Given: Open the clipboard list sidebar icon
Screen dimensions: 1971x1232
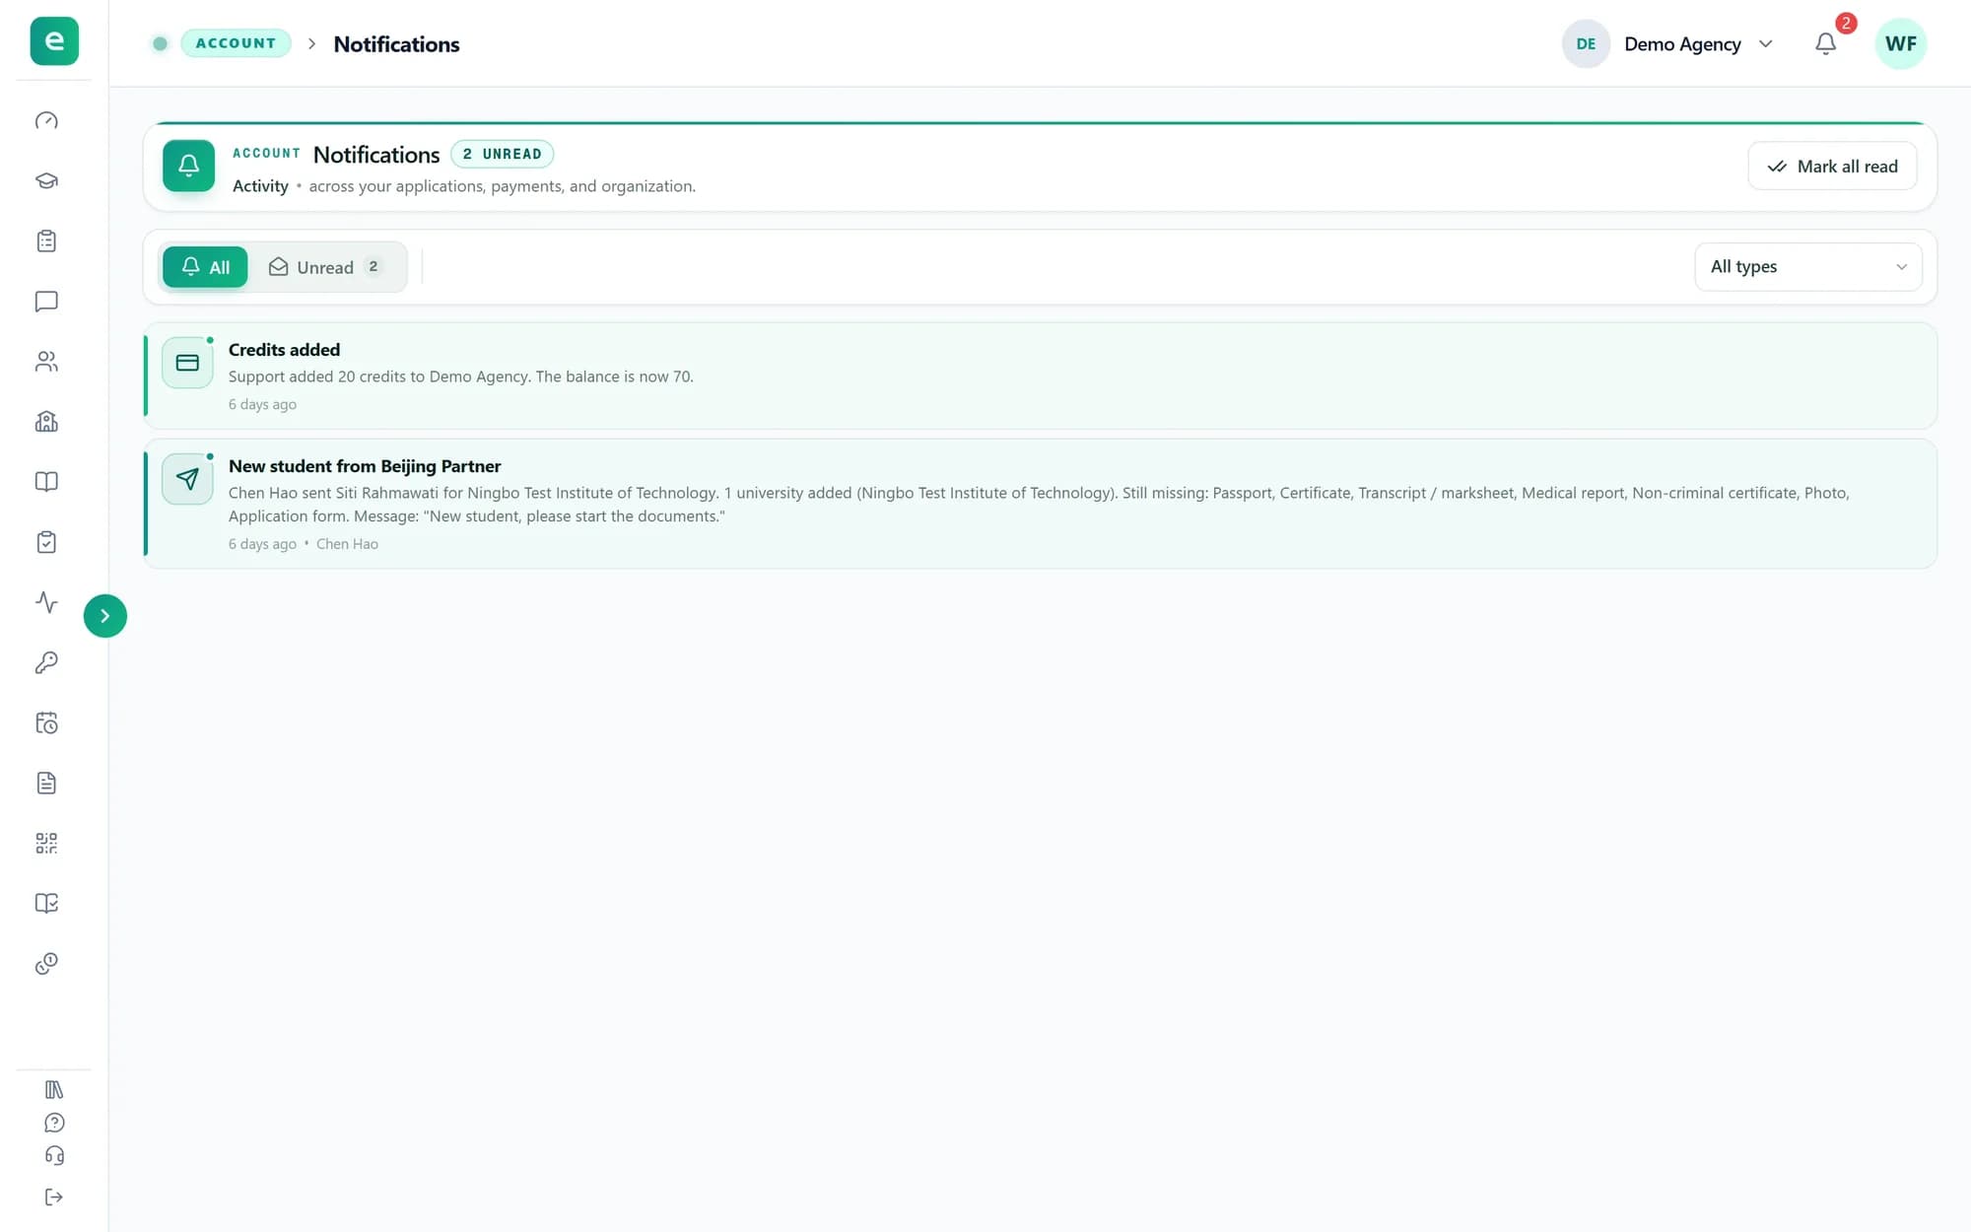Looking at the screenshot, I should pyautogui.click(x=46, y=240).
